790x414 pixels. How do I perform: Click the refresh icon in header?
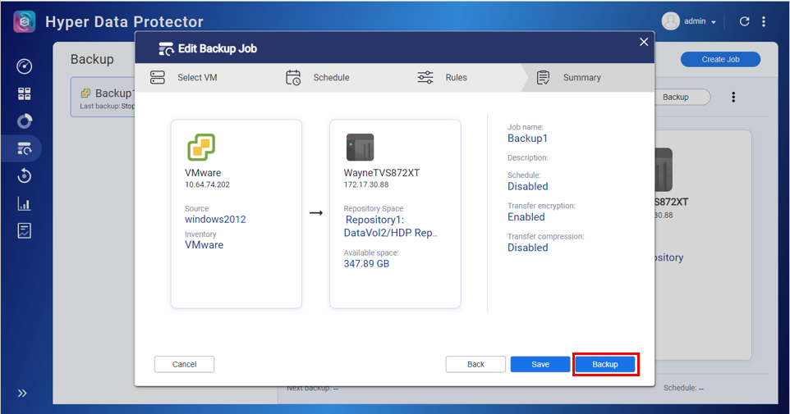coord(744,21)
